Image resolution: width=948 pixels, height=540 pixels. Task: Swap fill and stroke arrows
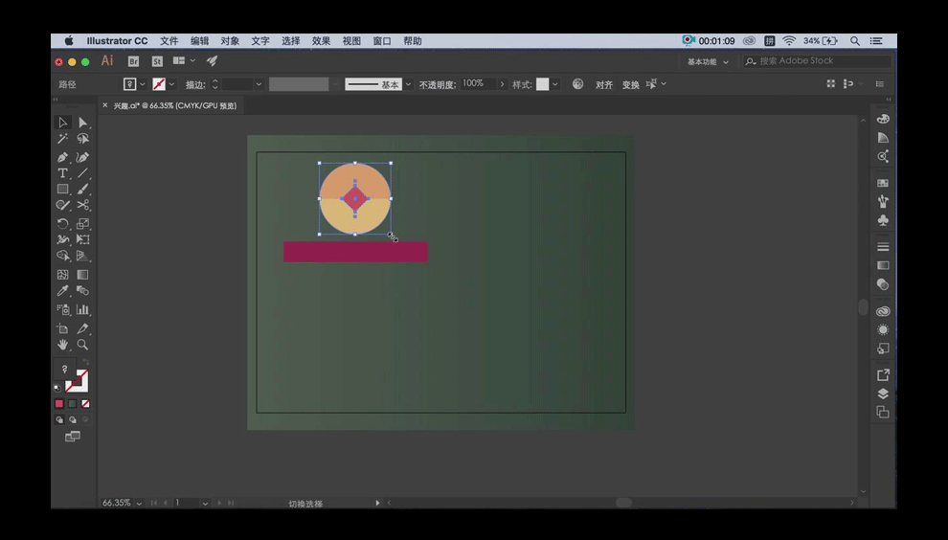(85, 362)
